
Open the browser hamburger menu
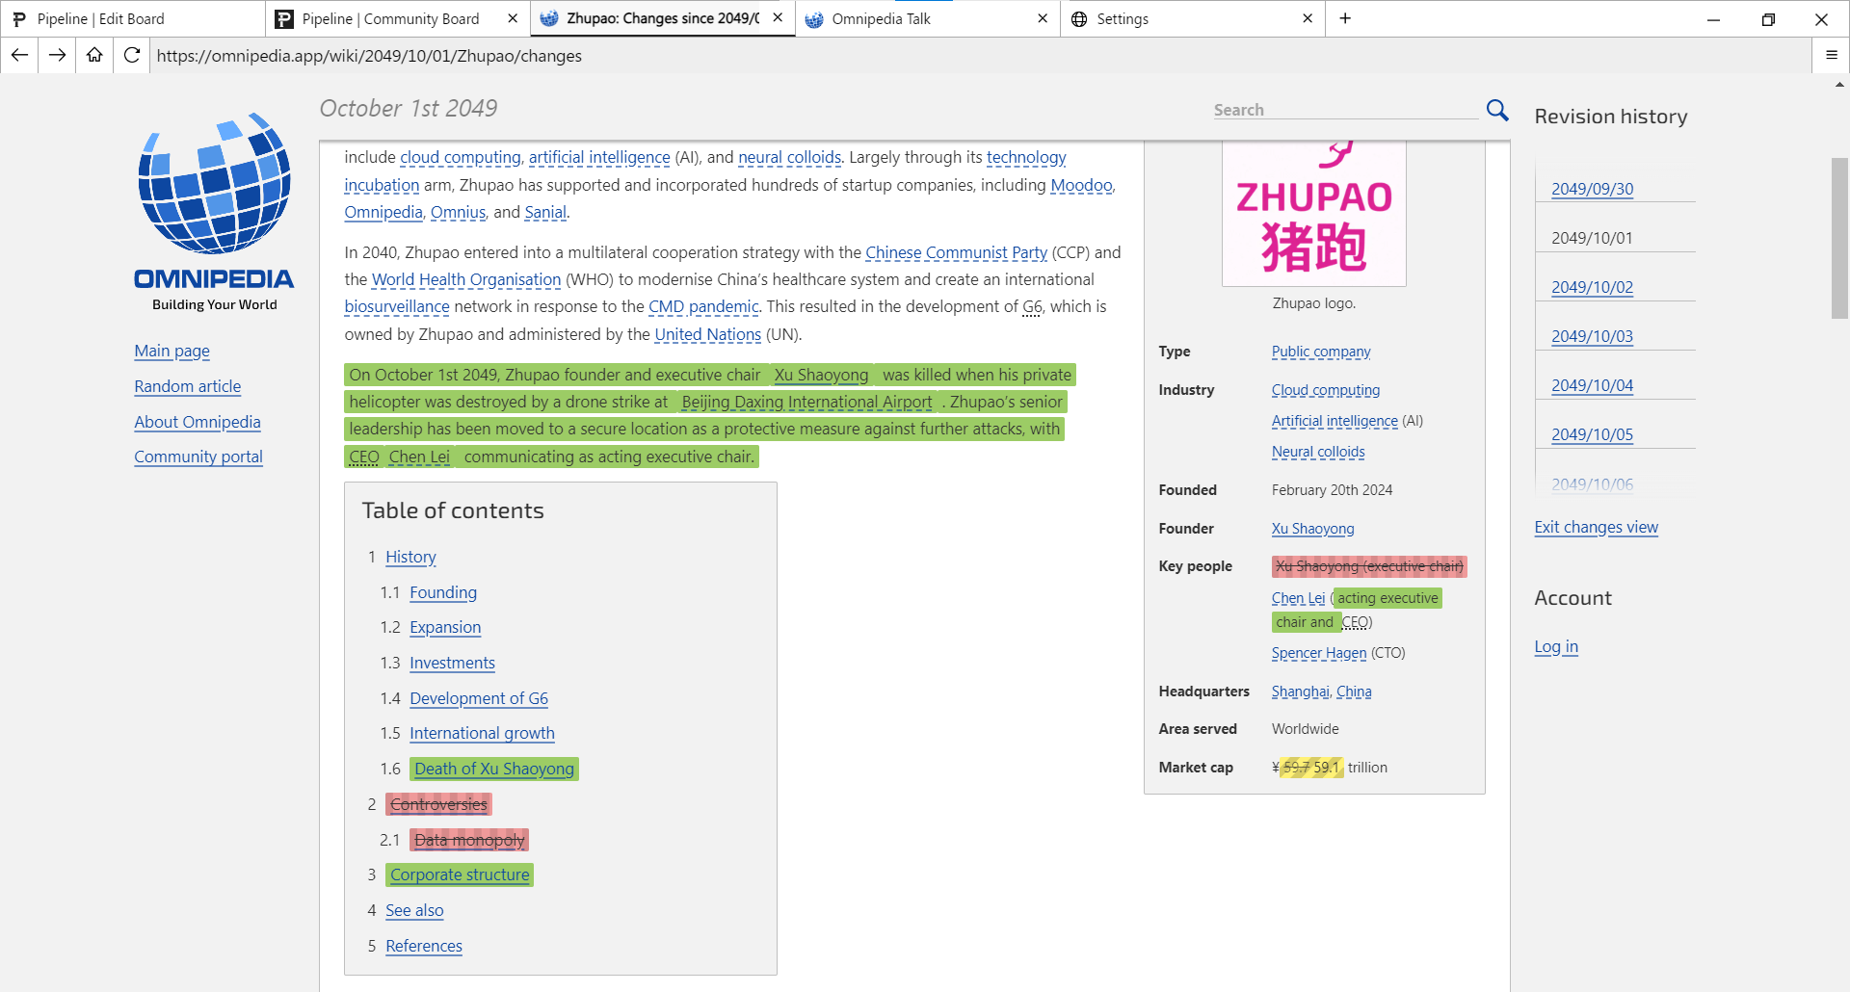click(x=1832, y=55)
